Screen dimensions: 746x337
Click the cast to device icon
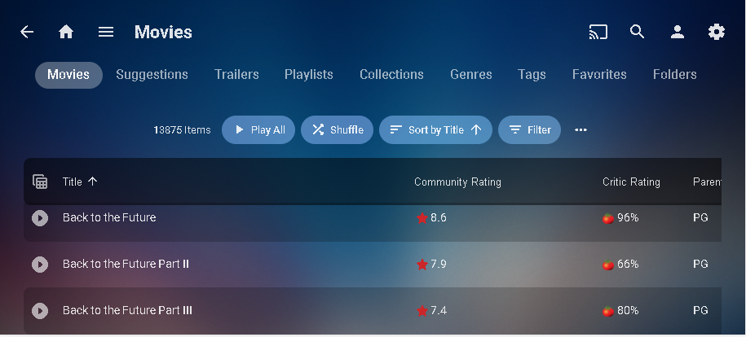point(598,32)
